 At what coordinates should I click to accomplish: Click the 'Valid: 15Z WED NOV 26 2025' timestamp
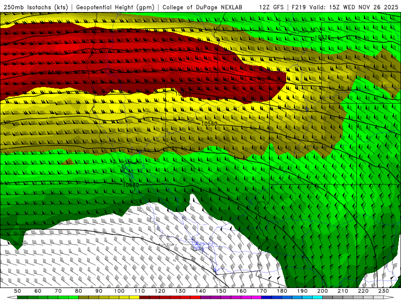tap(354, 7)
